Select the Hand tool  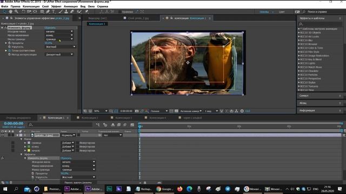pos(10,12)
